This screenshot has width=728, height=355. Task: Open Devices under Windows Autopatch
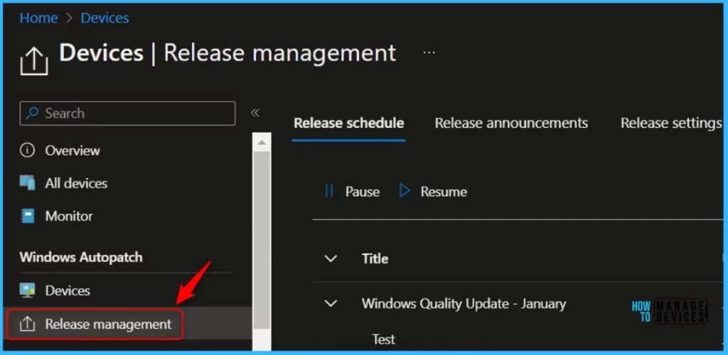pyautogui.click(x=68, y=290)
